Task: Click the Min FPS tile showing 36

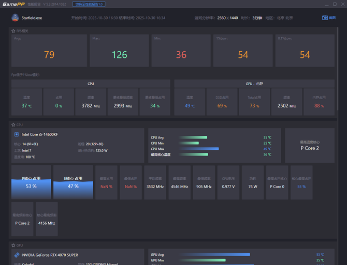Action: pyautogui.click(x=181, y=51)
